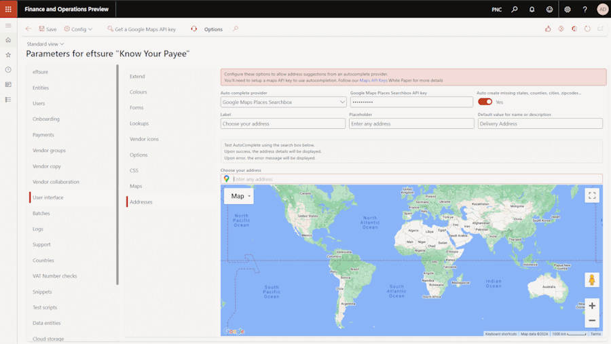This screenshot has height=344, width=611.
Task: Toggle auto create missing states switch
Action: coord(485,102)
